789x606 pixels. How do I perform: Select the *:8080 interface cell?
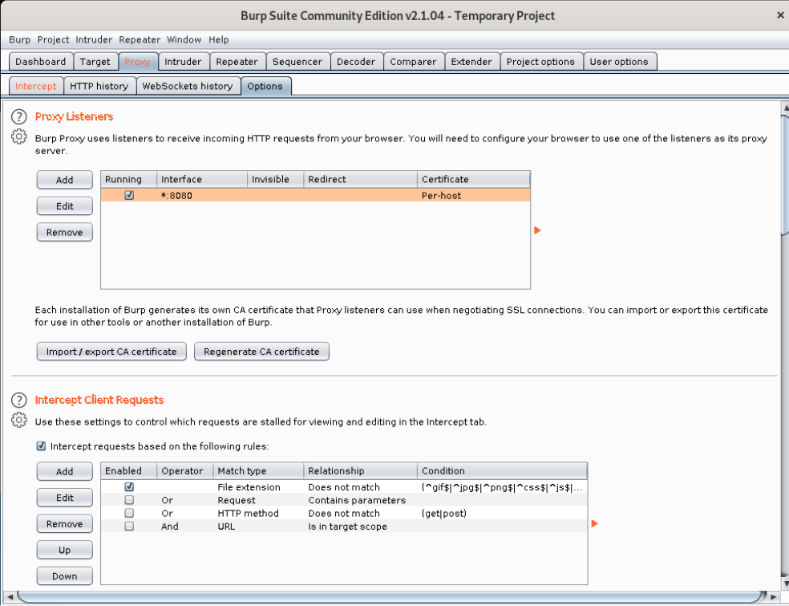pyautogui.click(x=202, y=196)
